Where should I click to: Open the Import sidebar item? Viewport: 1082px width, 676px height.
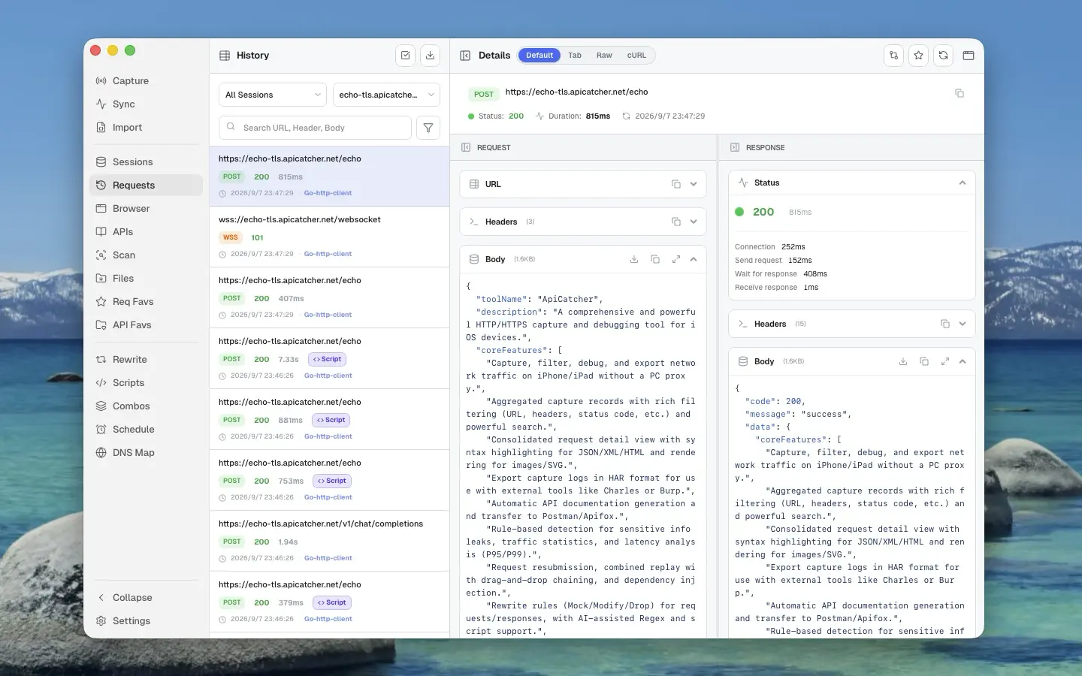146,128
